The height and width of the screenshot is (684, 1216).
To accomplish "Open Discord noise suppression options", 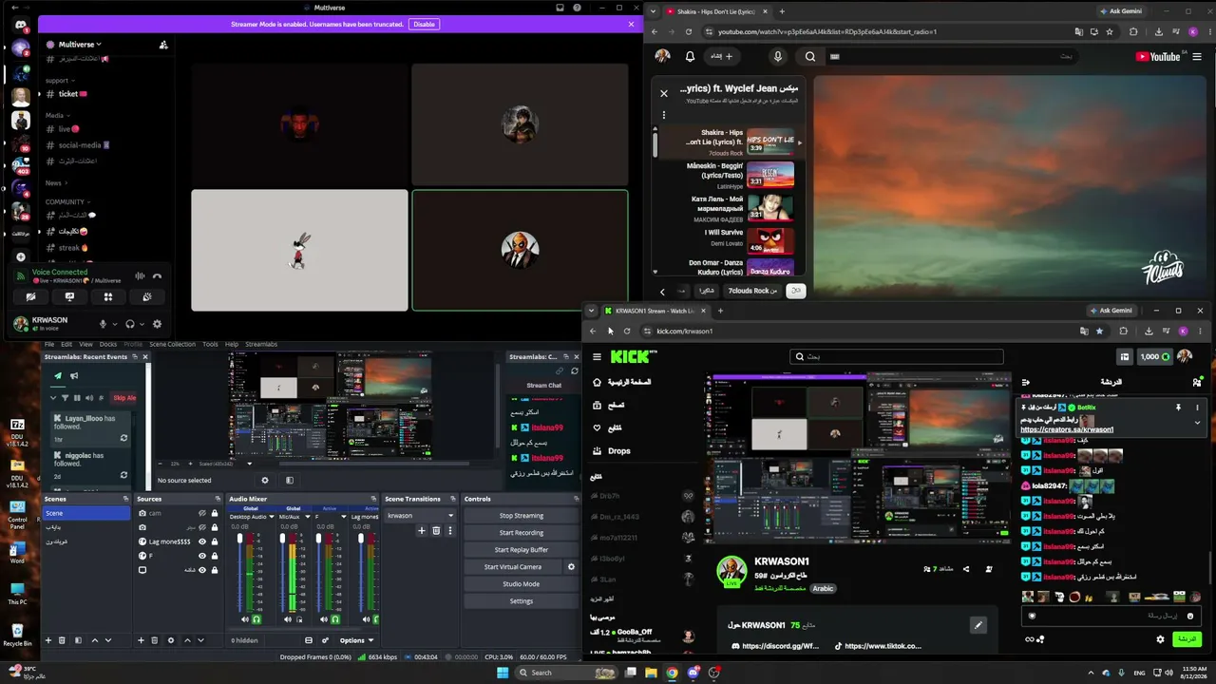I will [140, 275].
